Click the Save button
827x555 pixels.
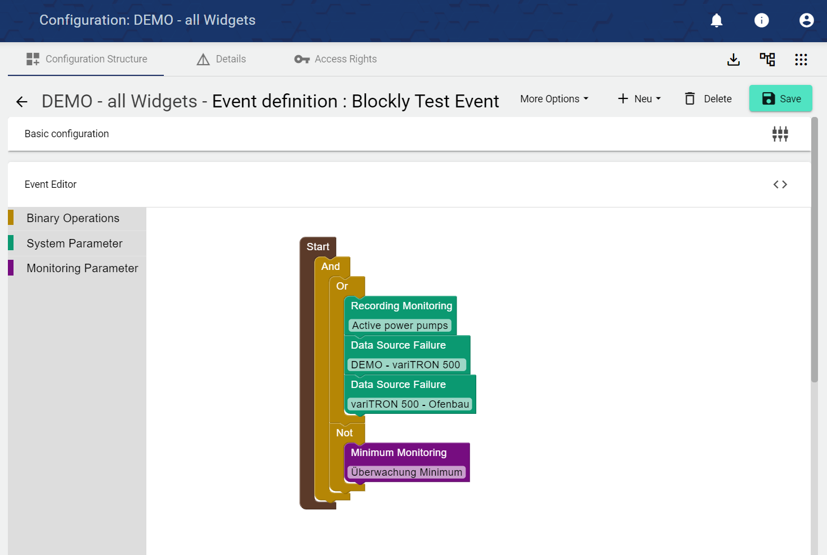tap(780, 98)
